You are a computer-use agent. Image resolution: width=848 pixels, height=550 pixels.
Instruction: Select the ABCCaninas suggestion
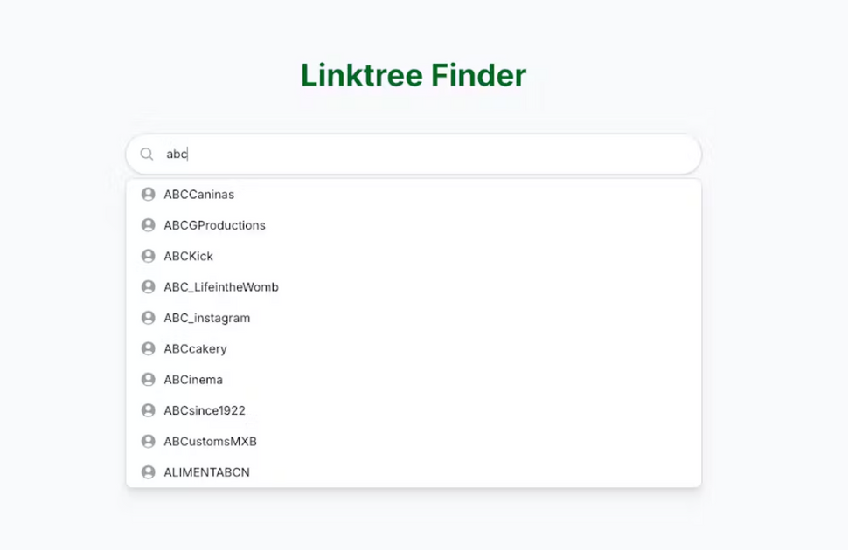tap(199, 194)
